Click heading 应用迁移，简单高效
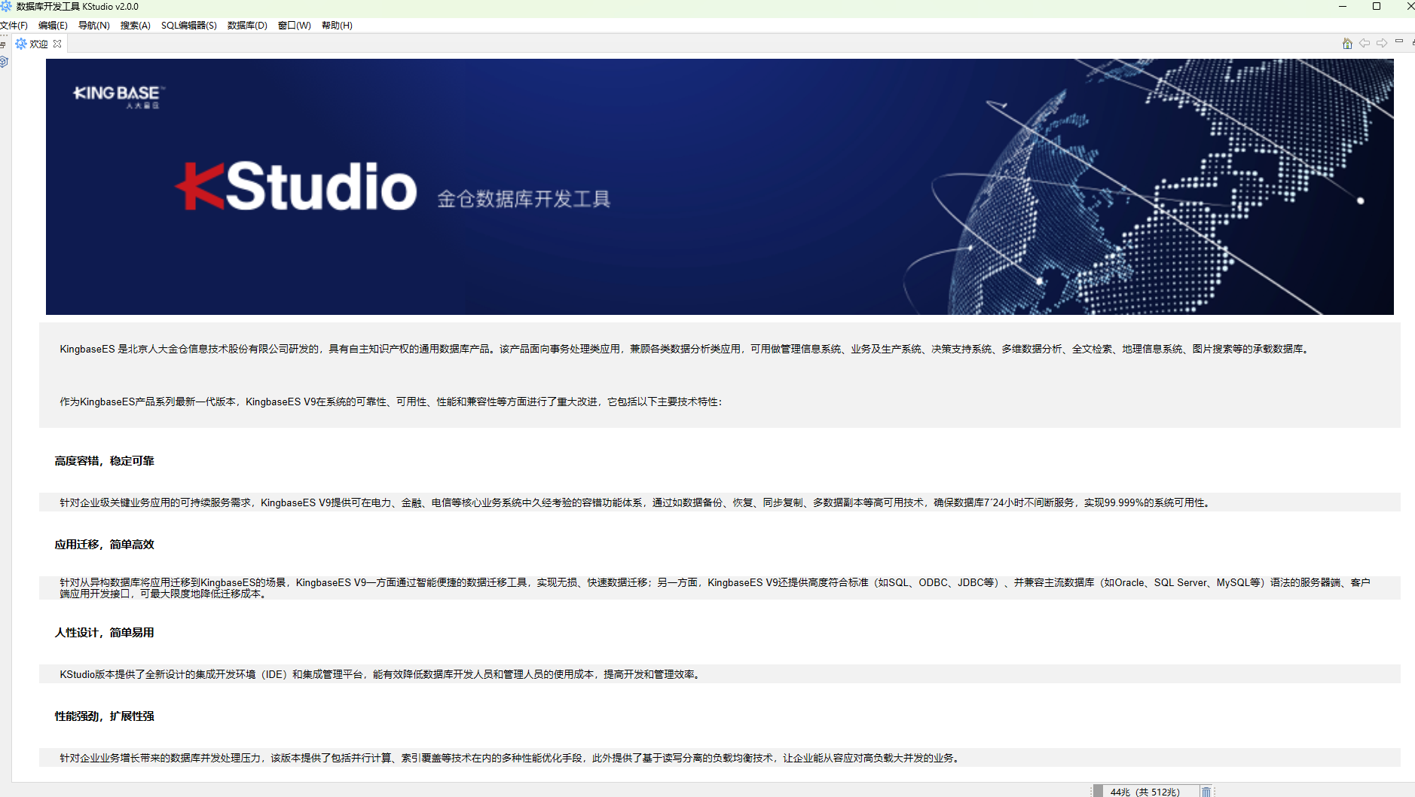 pyautogui.click(x=104, y=545)
